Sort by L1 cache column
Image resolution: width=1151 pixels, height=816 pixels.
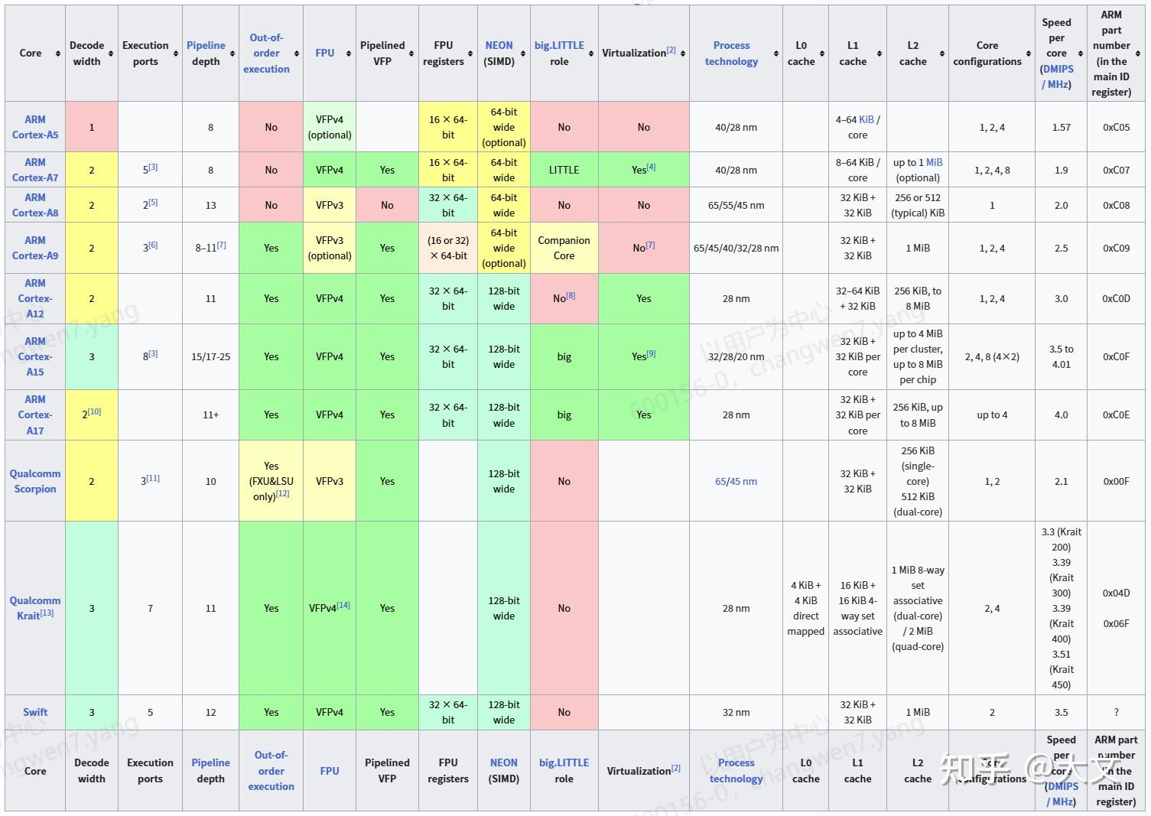880,54
